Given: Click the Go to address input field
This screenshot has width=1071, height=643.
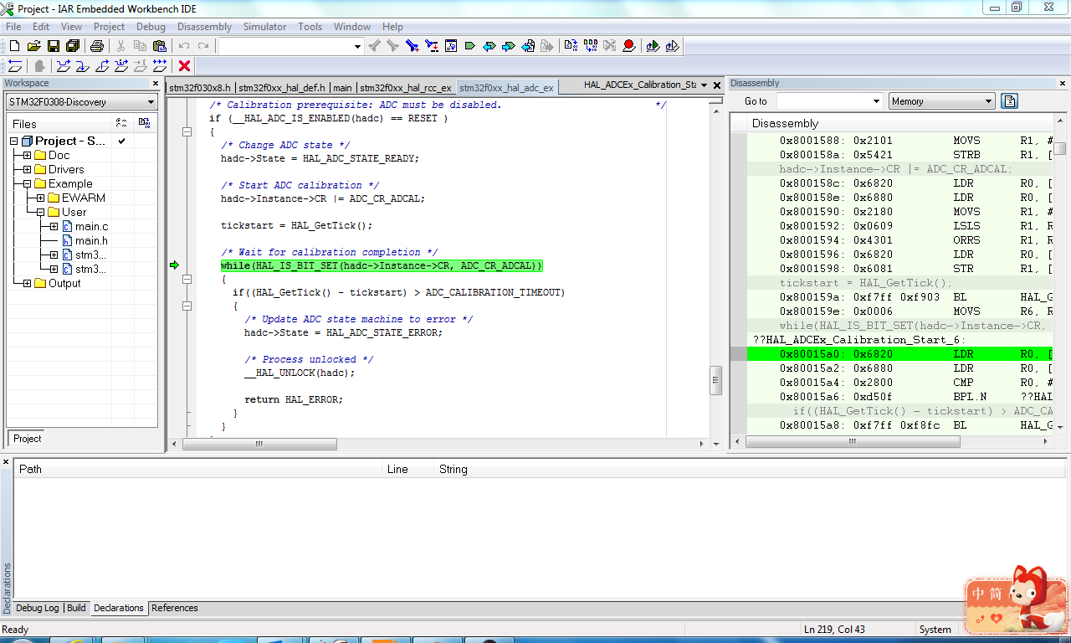Looking at the screenshot, I should (824, 101).
